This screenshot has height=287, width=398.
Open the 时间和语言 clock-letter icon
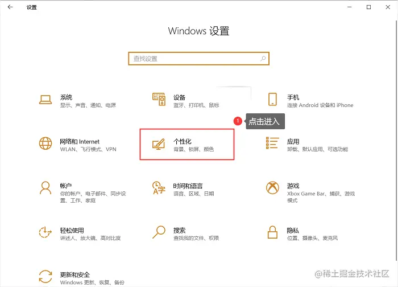159,188
